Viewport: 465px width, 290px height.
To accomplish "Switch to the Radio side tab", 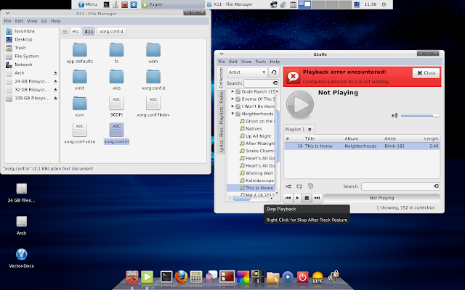I will tap(221, 97).
